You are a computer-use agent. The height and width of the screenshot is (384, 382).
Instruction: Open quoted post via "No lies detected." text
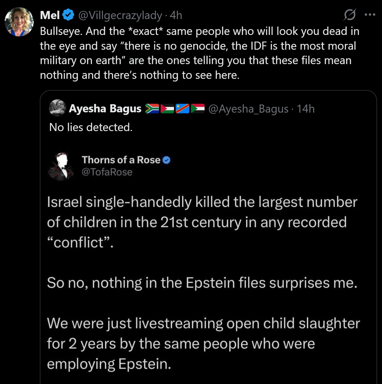91,127
